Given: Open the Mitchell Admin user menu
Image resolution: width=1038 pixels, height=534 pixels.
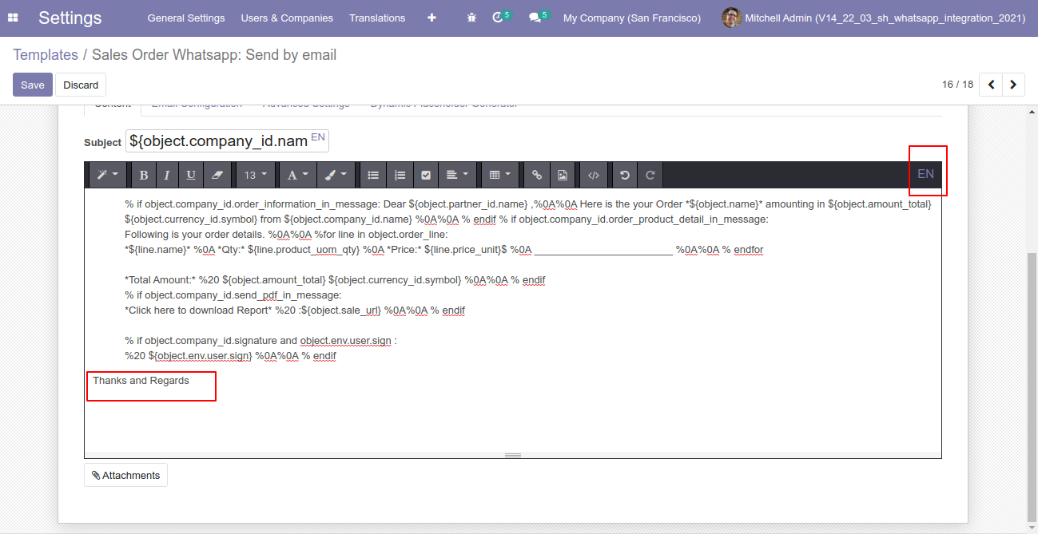Looking at the screenshot, I should coord(873,18).
